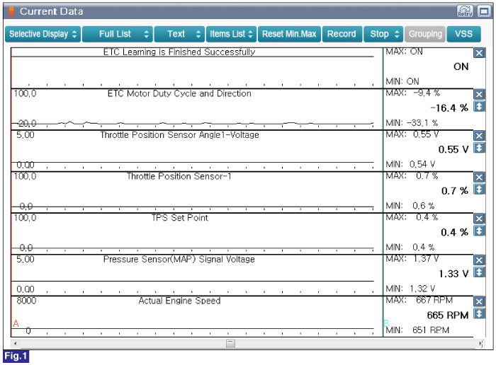
Task: Select the 'Actual Engine Speed' label
Action: point(179,301)
